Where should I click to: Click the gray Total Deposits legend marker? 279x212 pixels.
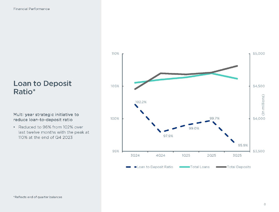[x=221, y=167]
